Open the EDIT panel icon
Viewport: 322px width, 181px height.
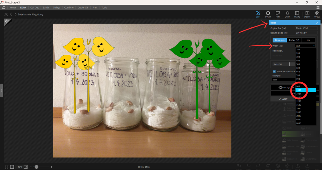click(258, 14)
